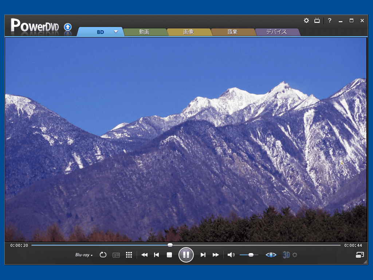Switch to mini player mode icon
Image resolution: width=373 pixels, height=280 pixels.
[x=360, y=255]
